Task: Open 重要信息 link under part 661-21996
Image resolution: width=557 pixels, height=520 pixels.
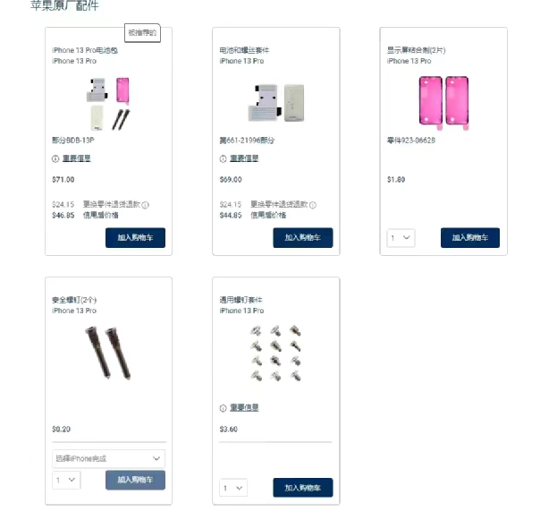Action: (244, 158)
